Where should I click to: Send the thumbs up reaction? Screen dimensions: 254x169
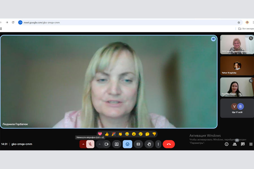coord(107,134)
